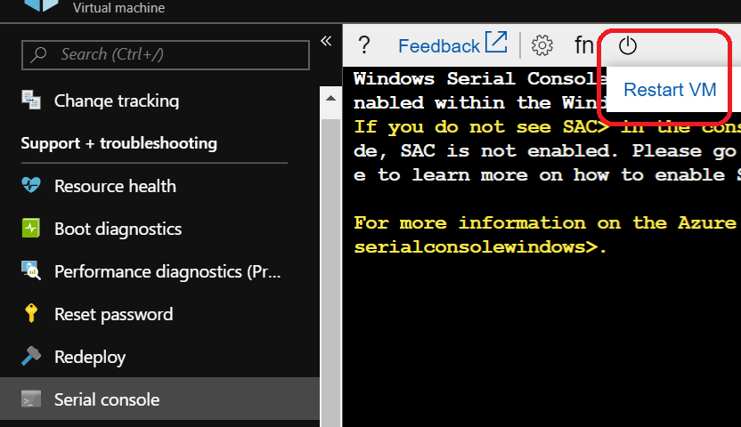Click the search magnifier icon

(x=39, y=54)
